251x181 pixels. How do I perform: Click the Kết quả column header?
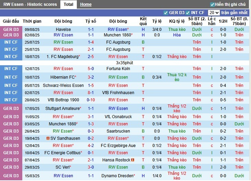coord(143,21)
